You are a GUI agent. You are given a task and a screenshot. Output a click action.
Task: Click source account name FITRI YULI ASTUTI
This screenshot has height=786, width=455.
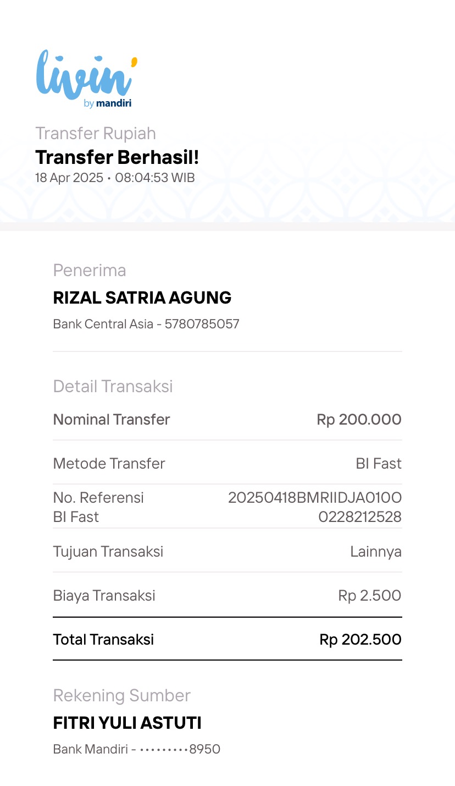coord(127,723)
